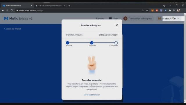Open MetaMask fox extension icon
Image resolution: width=186 pixels, height=105 pixels.
pyautogui.click(x=152, y=10)
